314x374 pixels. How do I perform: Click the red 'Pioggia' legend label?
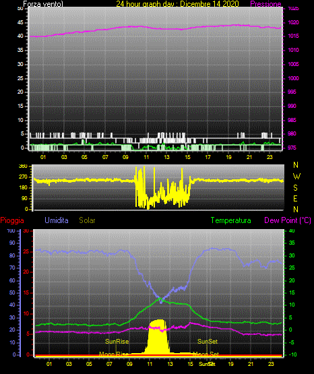tap(12, 220)
